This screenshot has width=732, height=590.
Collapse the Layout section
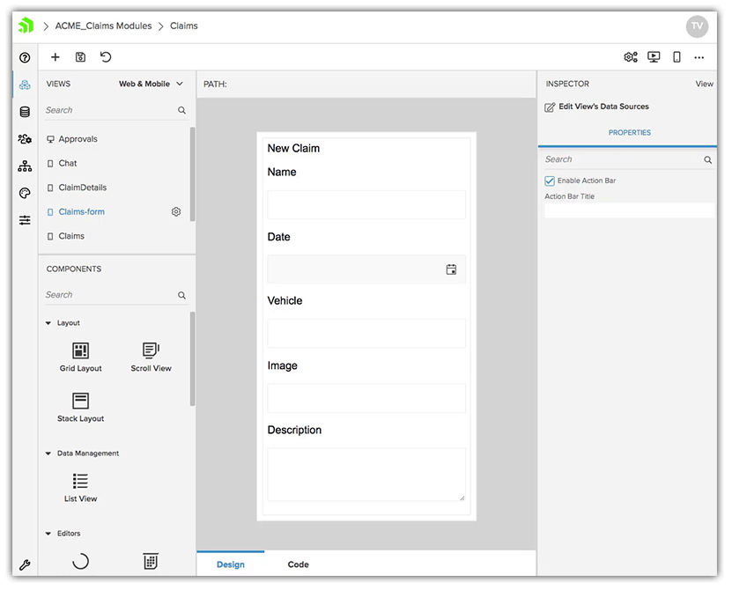(48, 323)
